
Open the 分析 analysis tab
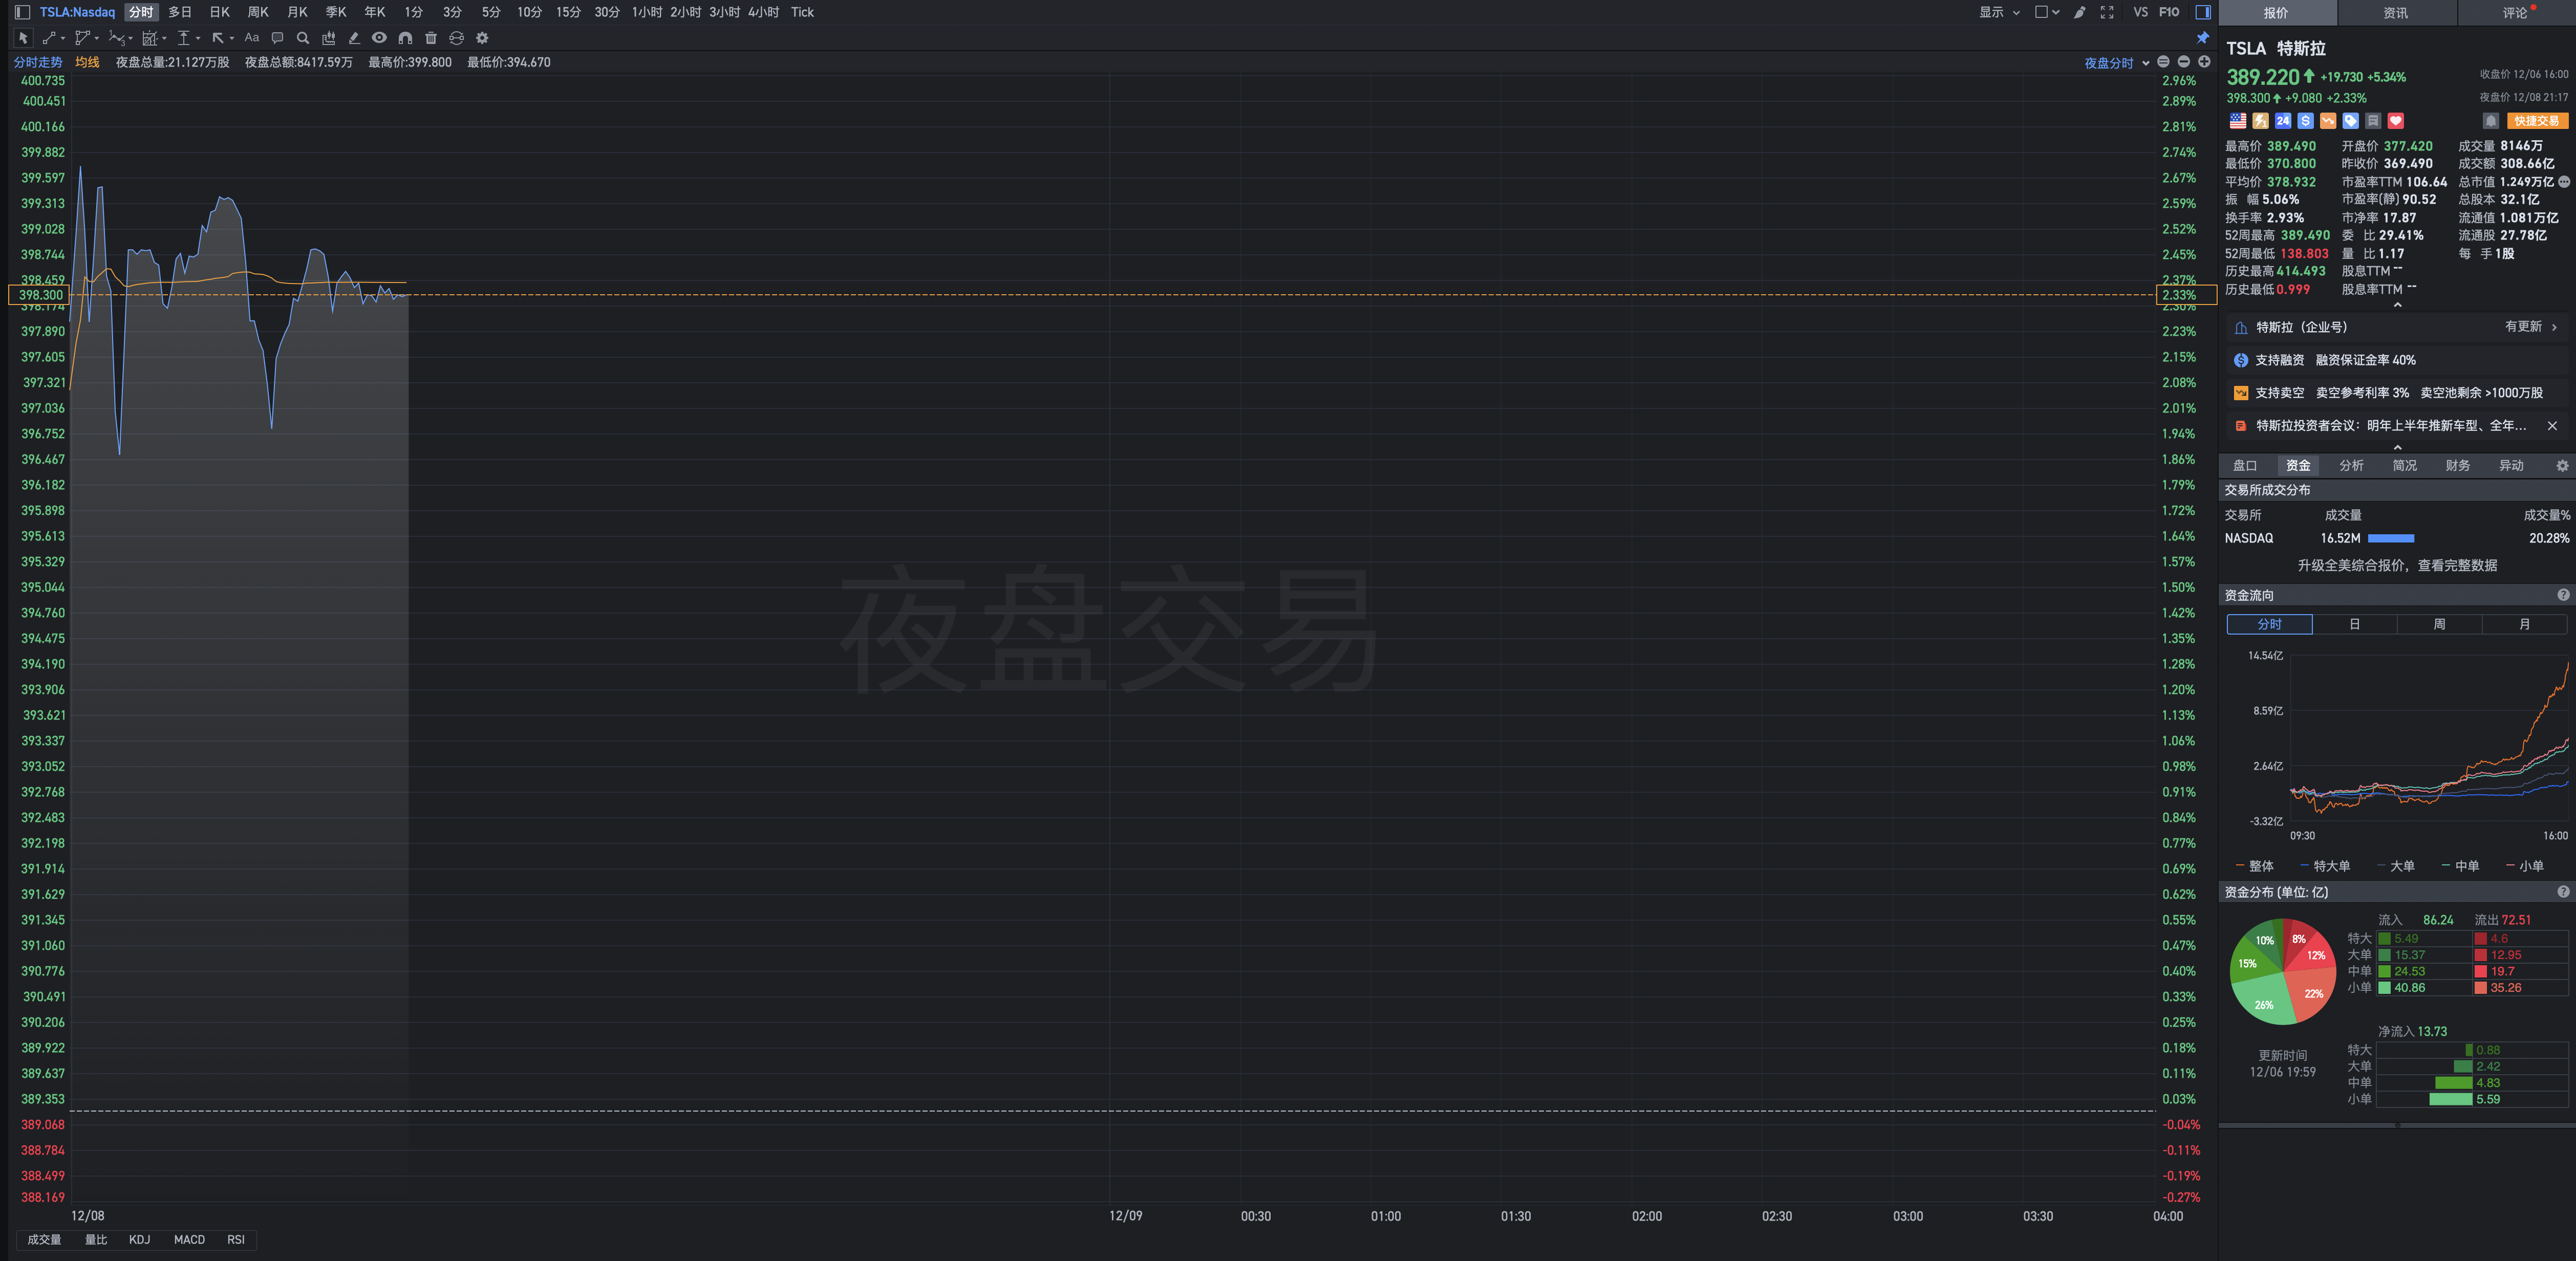point(2351,466)
